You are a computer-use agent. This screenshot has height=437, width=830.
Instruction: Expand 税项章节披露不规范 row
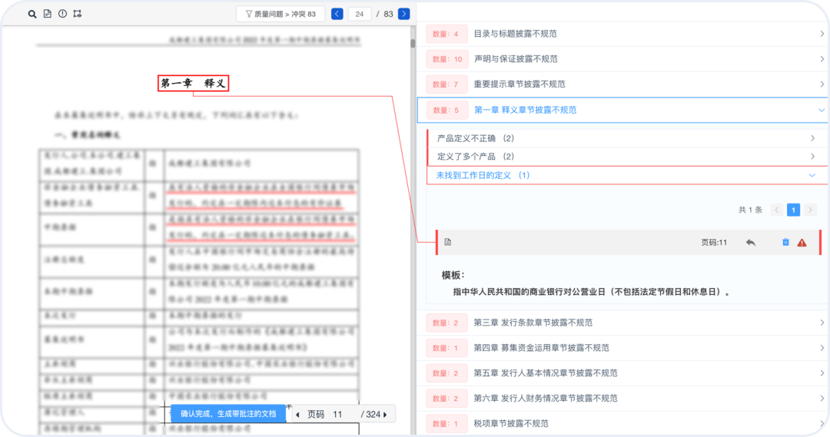click(625, 424)
